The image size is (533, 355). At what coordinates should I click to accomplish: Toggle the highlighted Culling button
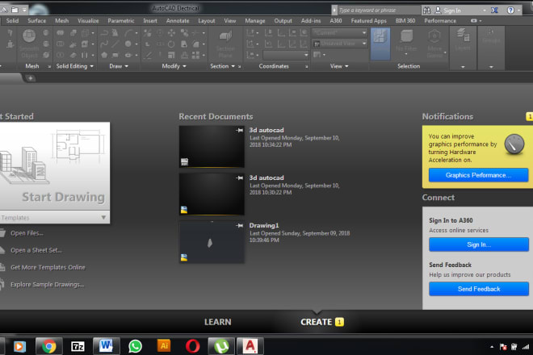pyautogui.click(x=380, y=44)
